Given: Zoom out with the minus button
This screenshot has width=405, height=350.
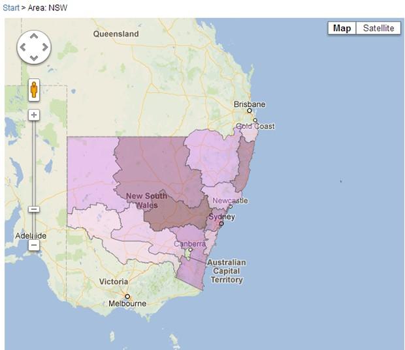Looking at the screenshot, I should [x=34, y=245].
